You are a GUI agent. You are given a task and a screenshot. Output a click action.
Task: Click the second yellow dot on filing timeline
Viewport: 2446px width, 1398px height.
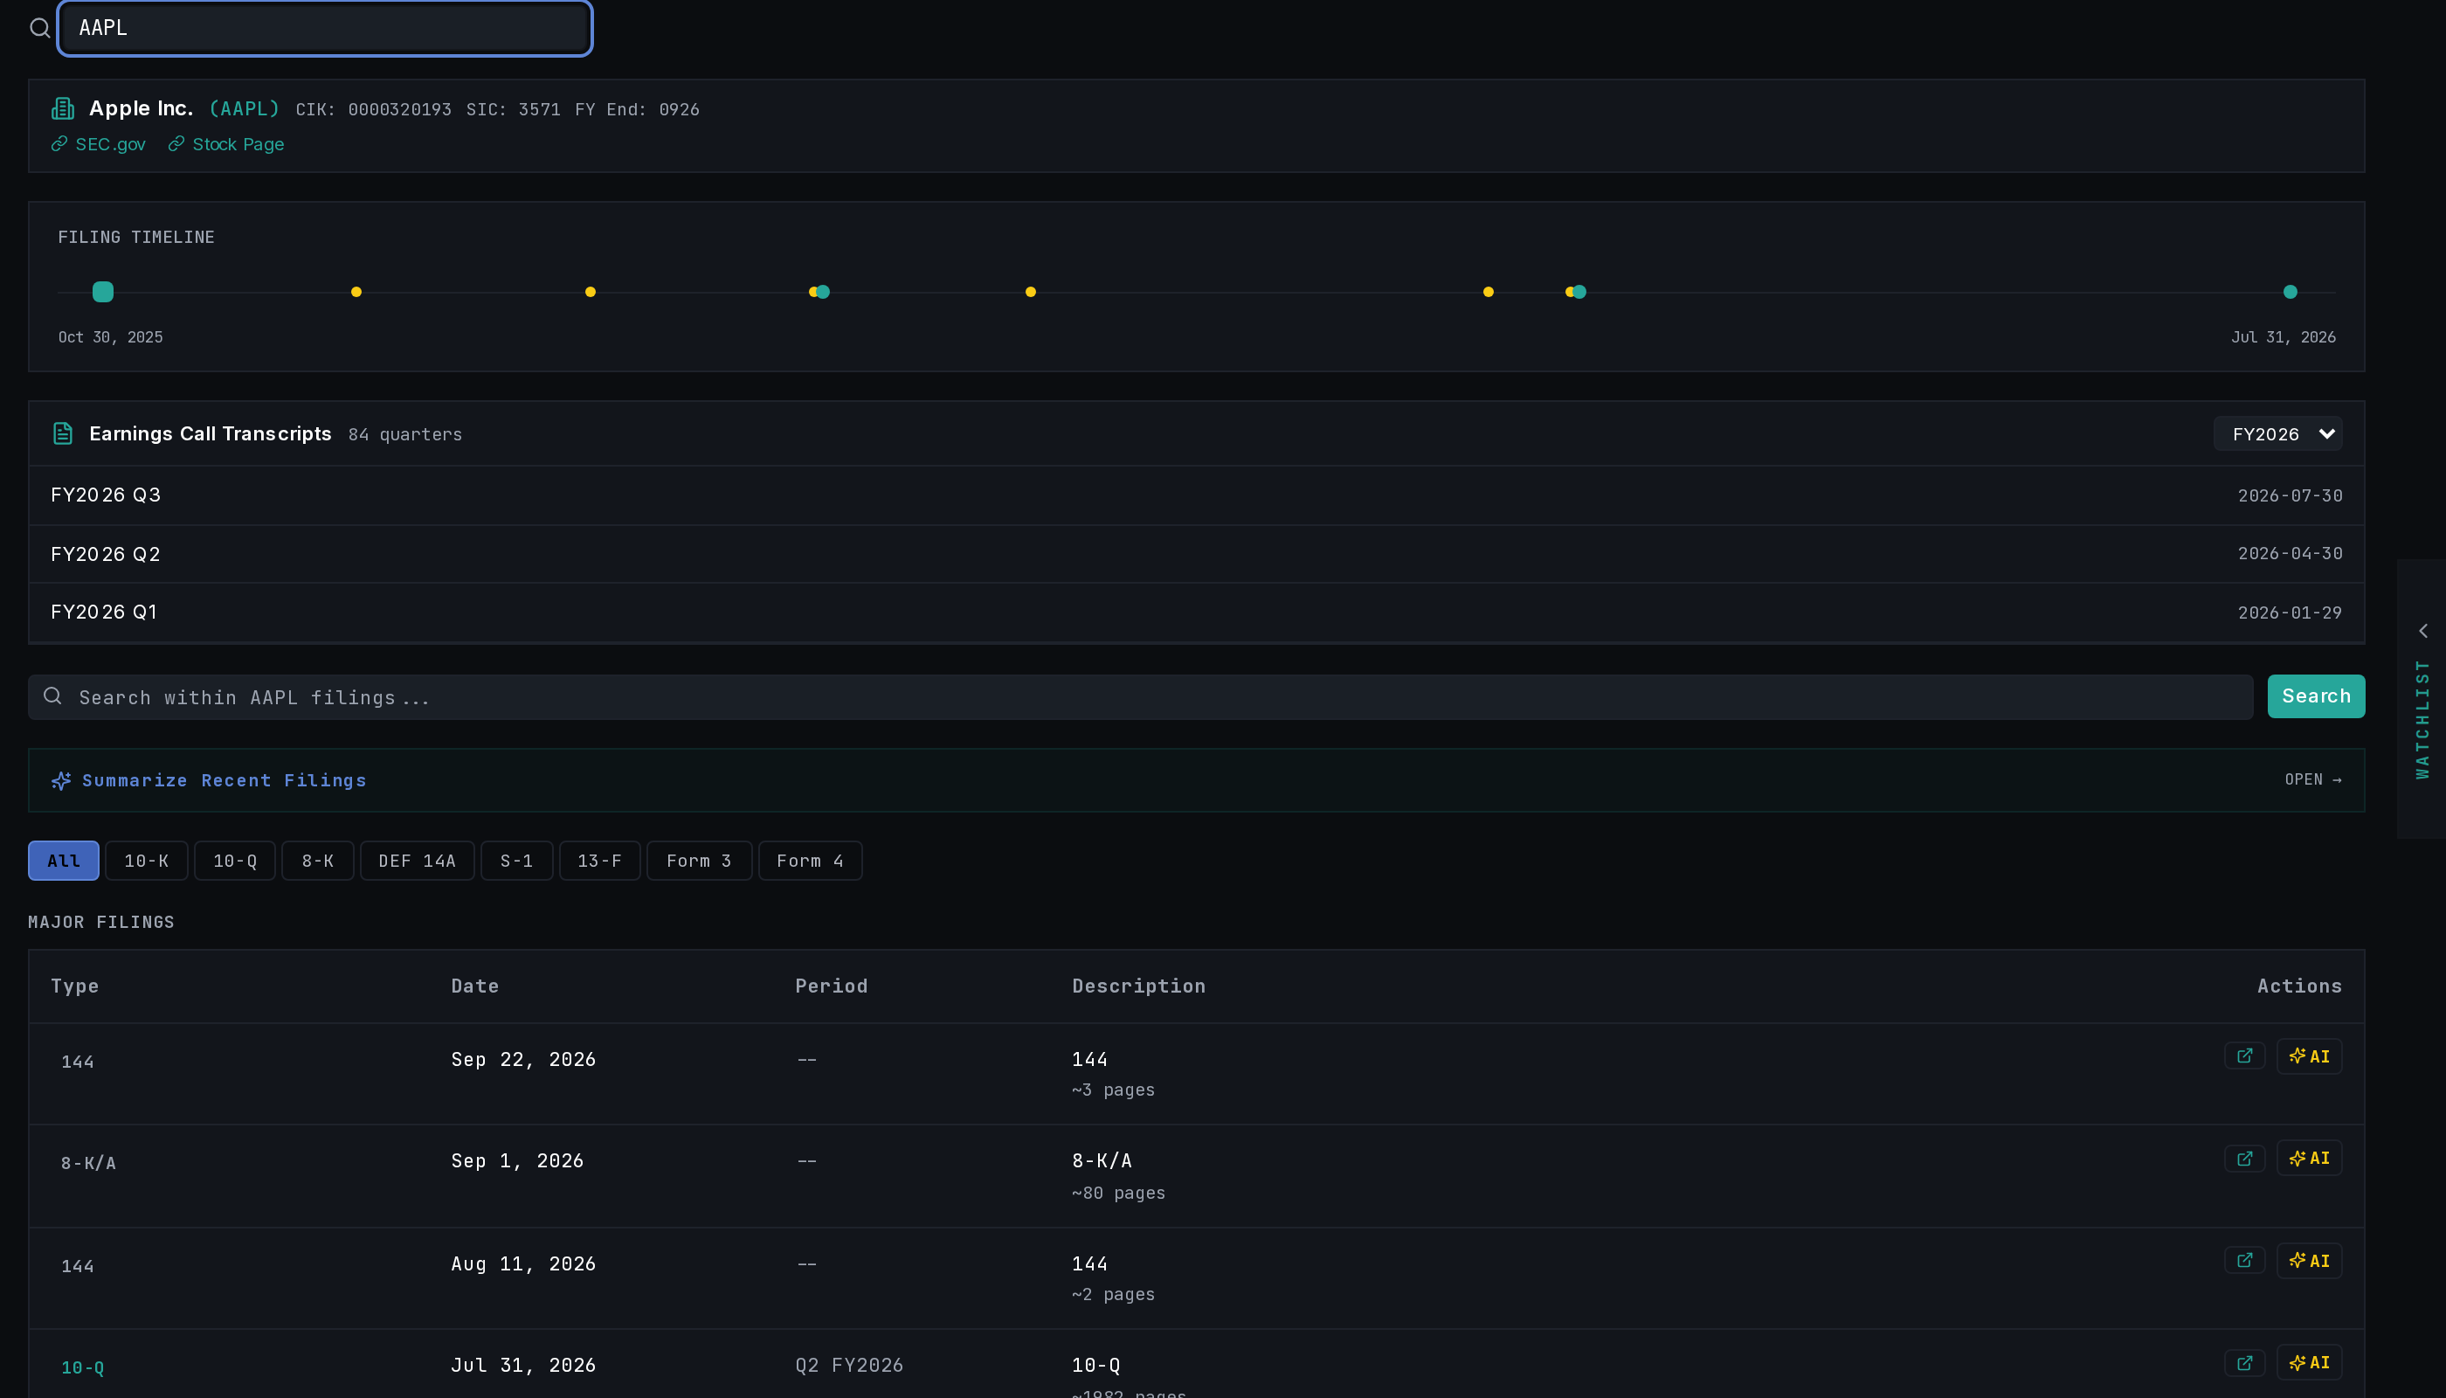591,292
